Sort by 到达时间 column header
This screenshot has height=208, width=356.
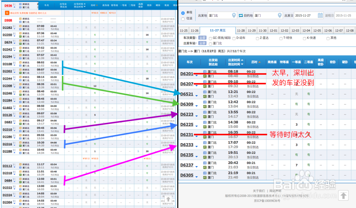coord(236,64)
